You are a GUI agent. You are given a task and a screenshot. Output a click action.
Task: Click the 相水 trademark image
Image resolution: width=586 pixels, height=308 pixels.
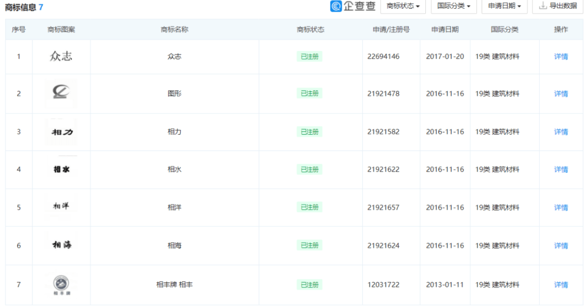point(61,169)
